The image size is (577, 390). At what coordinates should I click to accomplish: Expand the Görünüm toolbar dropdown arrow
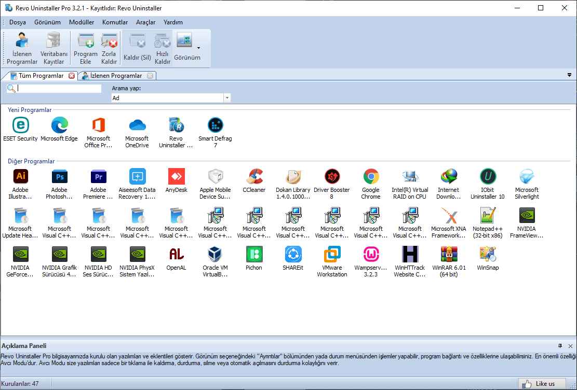click(198, 48)
